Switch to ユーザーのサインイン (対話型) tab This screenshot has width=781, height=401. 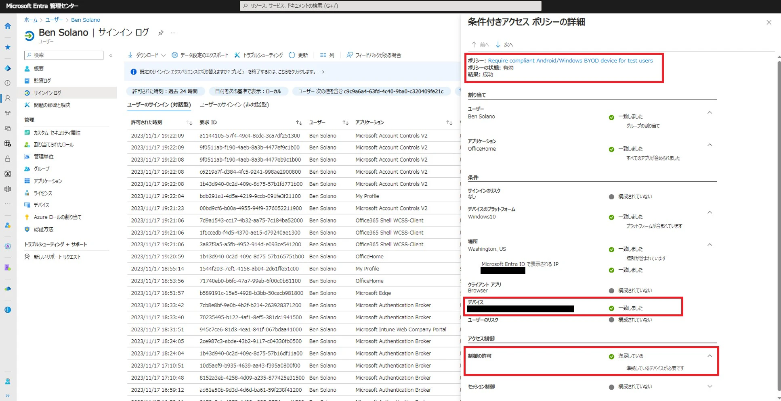[159, 105]
